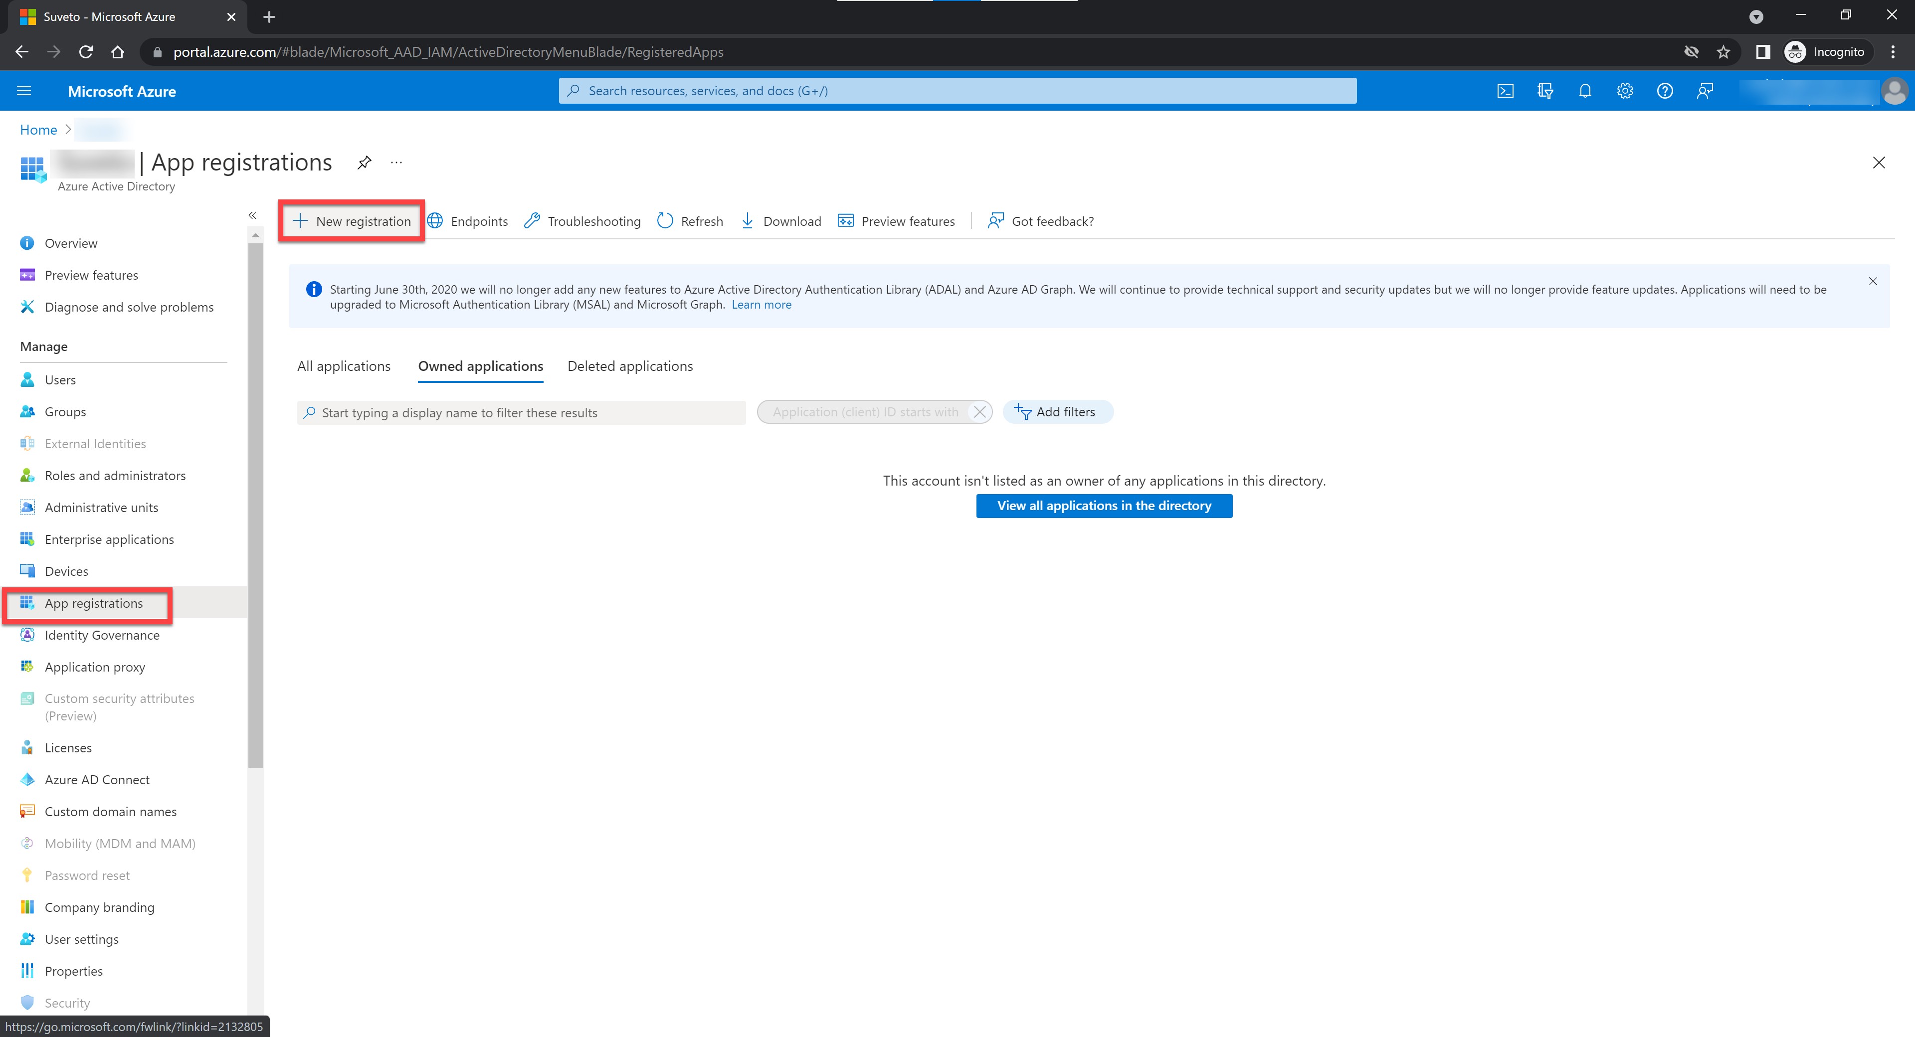Remove Application (client) ID filter
Viewport: 1915px width, 1037px height.
(x=980, y=412)
